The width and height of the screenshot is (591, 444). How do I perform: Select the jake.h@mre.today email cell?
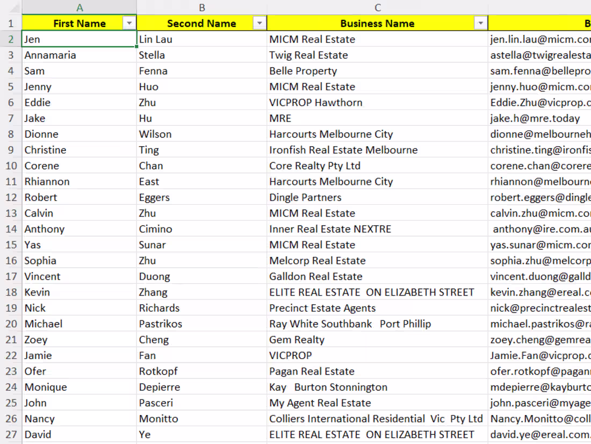coord(539,118)
